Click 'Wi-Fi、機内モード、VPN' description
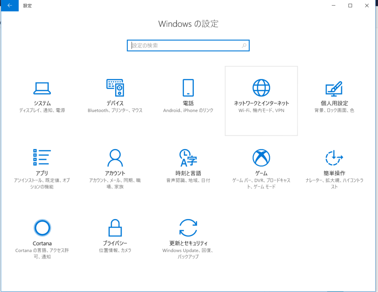 coord(261,110)
